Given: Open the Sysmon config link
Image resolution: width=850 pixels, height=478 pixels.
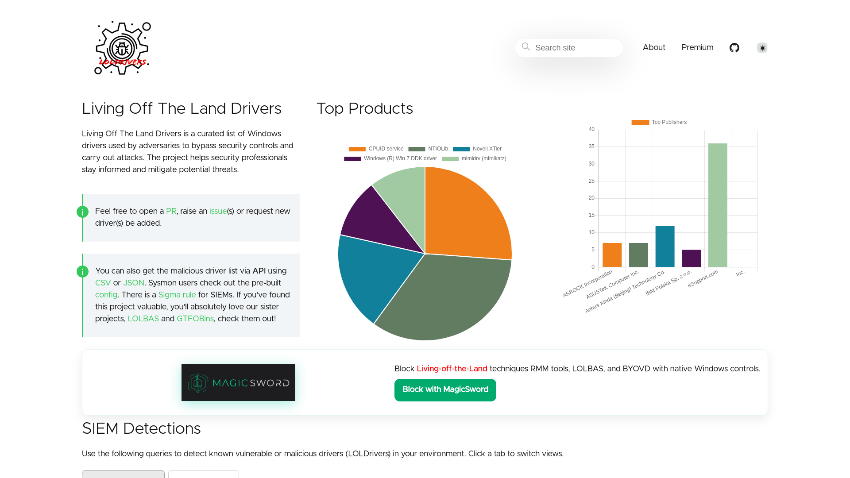Looking at the screenshot, I should coord(106,295).
